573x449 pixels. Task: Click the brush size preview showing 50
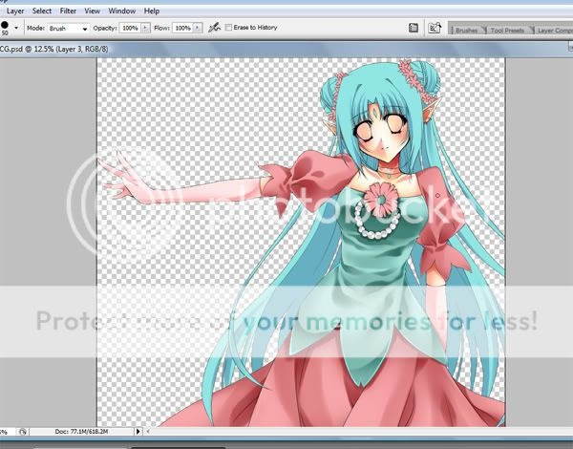pos(5,28)
